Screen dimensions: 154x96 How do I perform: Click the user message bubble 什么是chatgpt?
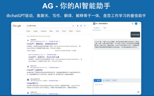click(x=135, y=34)
